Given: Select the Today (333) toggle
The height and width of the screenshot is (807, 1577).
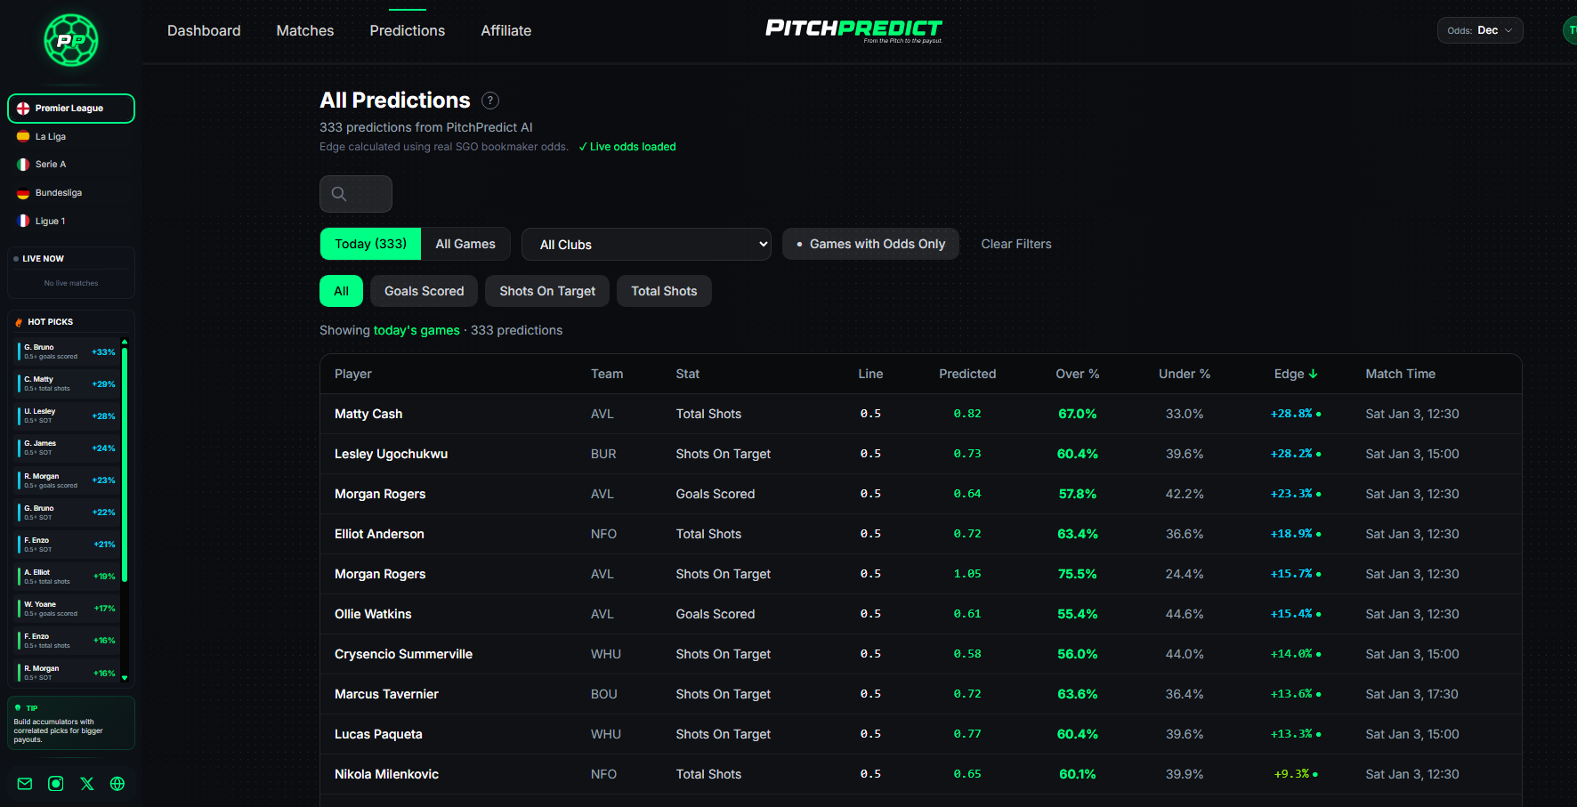Looking at the screenshot, I should [370, 244].
